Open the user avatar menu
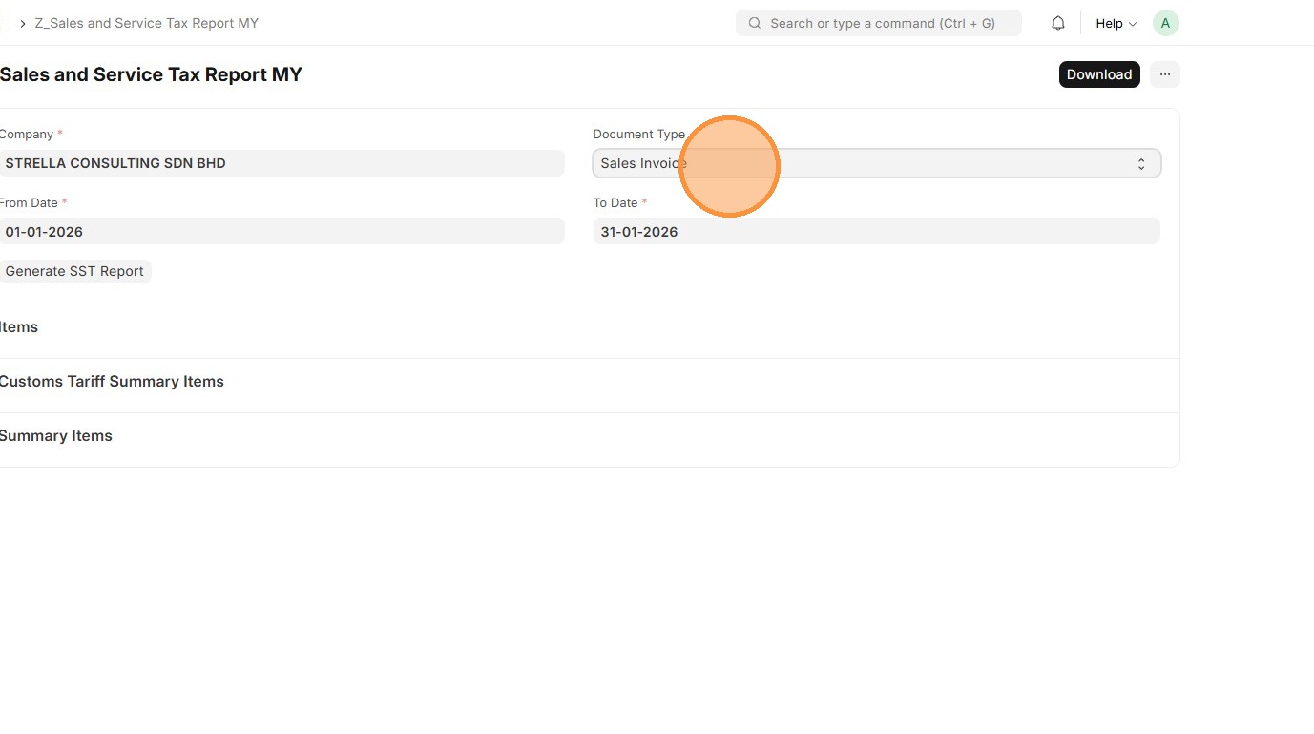This screenshot has height=734, width=1314. (x=1165, y=23)
